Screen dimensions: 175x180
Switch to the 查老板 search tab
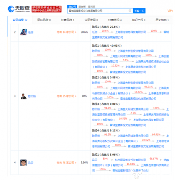[x=82, y=7]
